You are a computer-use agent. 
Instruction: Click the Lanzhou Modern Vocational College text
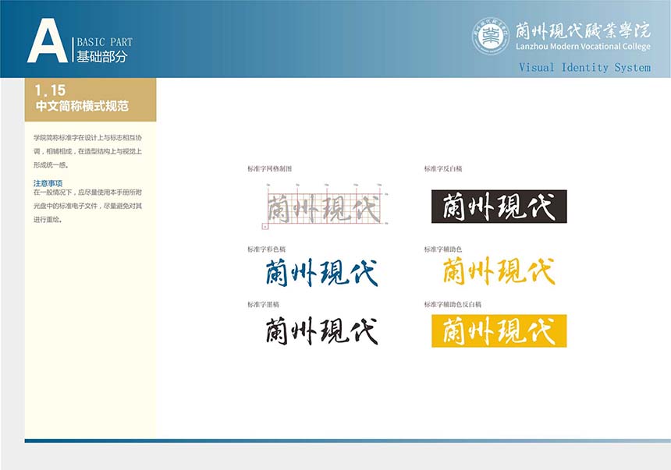583,47
